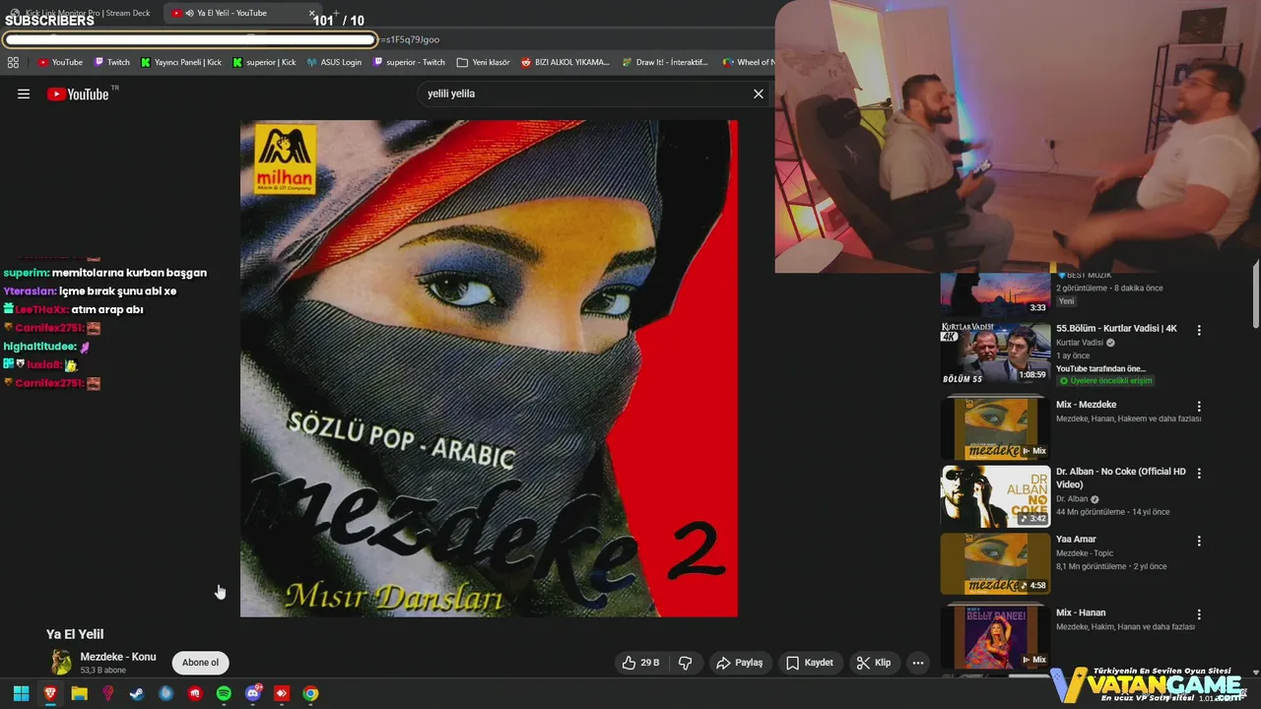The width and height of the screenshot is (1261, 709).
Task: Open options menu for Mix - Mezdeke
Action: tap(1199, 406)
